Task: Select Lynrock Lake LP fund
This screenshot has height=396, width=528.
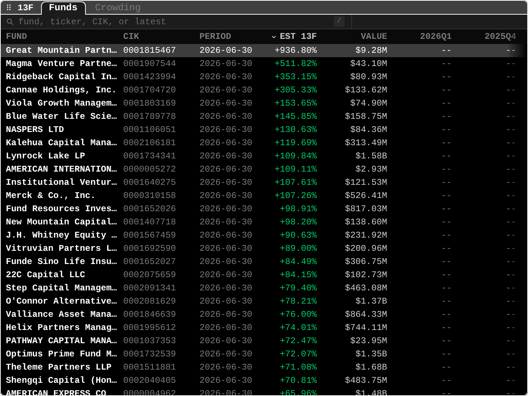Action: [264, 156]
